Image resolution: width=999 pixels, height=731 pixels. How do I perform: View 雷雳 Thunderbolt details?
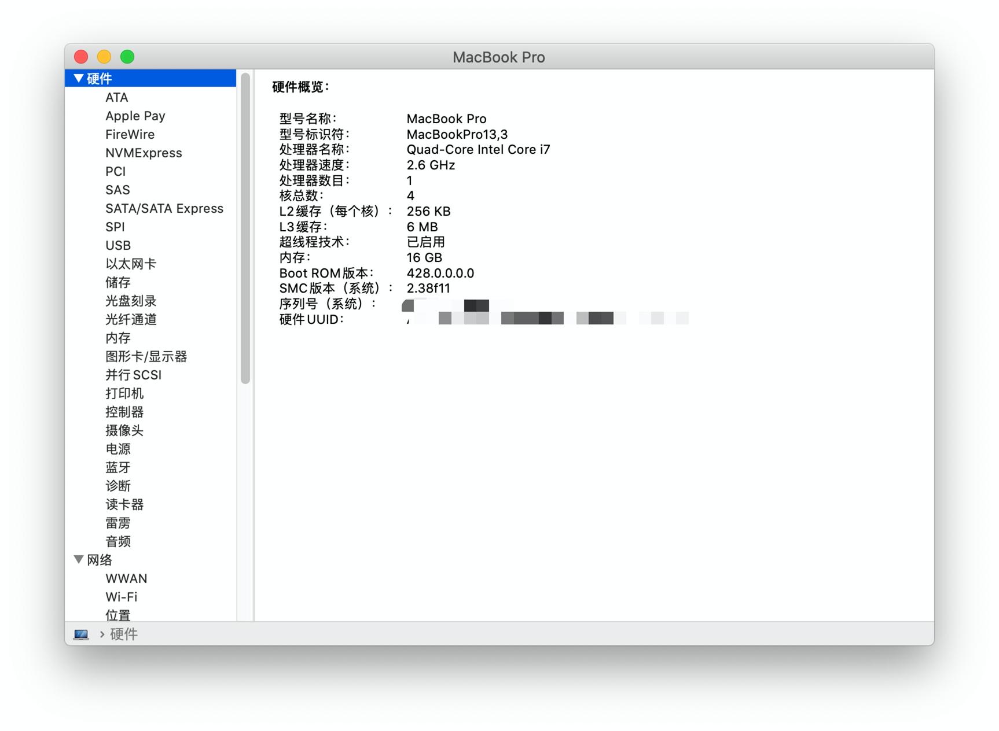(117, 523)
